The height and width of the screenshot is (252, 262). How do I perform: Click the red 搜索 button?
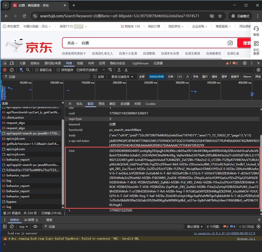point(244,43)
